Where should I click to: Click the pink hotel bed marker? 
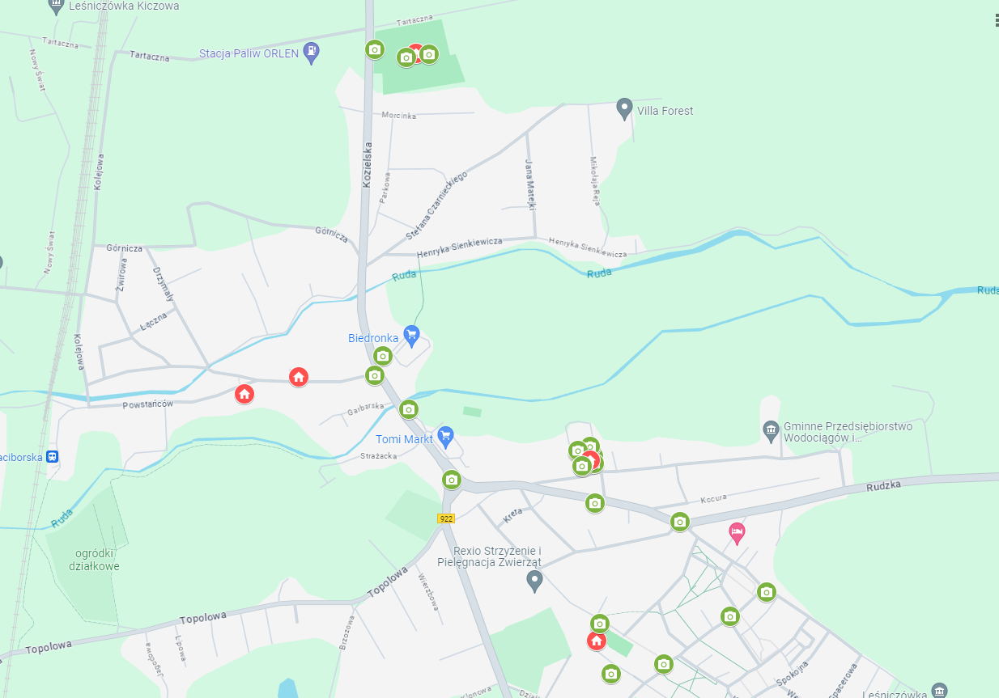tap(737, 532)
